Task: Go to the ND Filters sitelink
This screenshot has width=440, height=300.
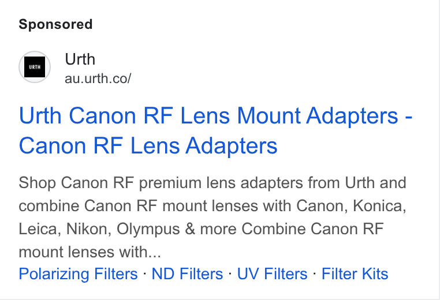Action: coord(187,273)
